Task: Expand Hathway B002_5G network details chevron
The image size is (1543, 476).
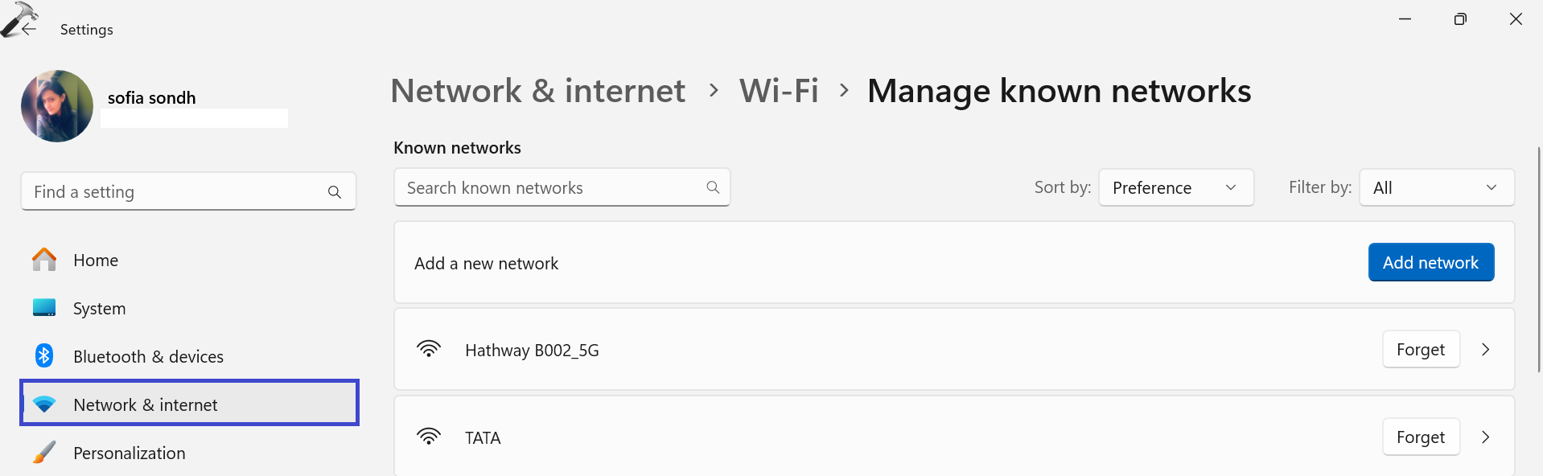Action: point(1486,349)
